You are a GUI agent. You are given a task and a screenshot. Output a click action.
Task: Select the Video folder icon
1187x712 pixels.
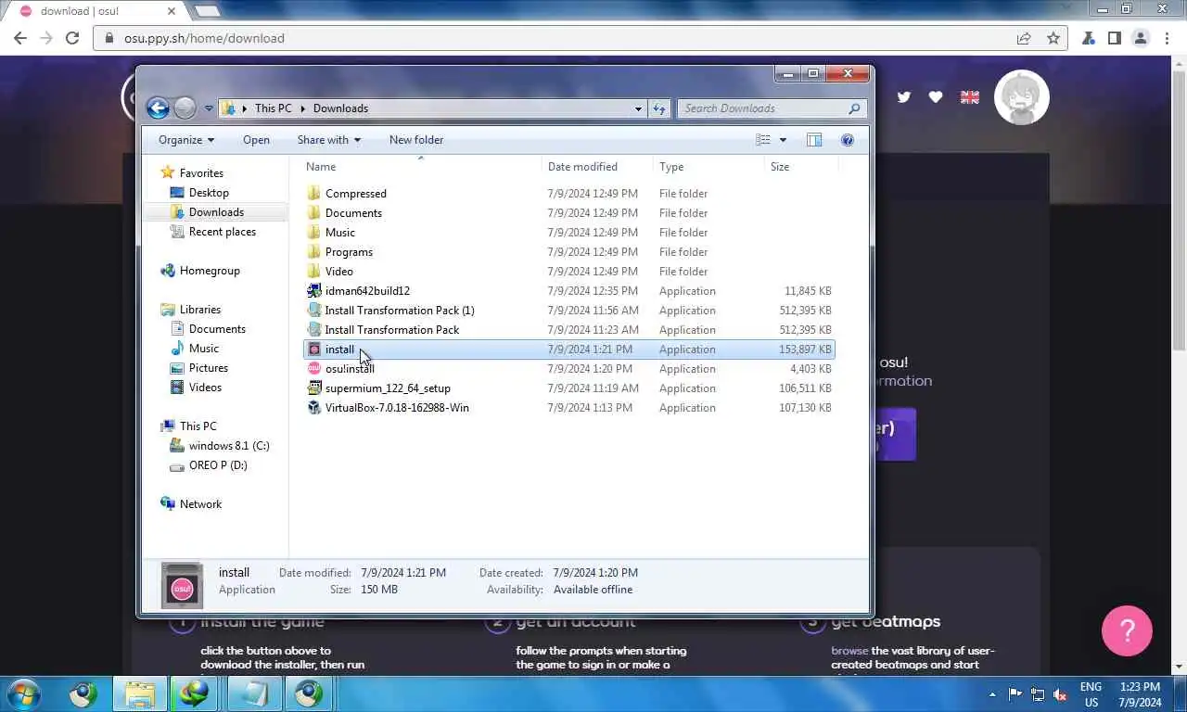coord(314,272)
